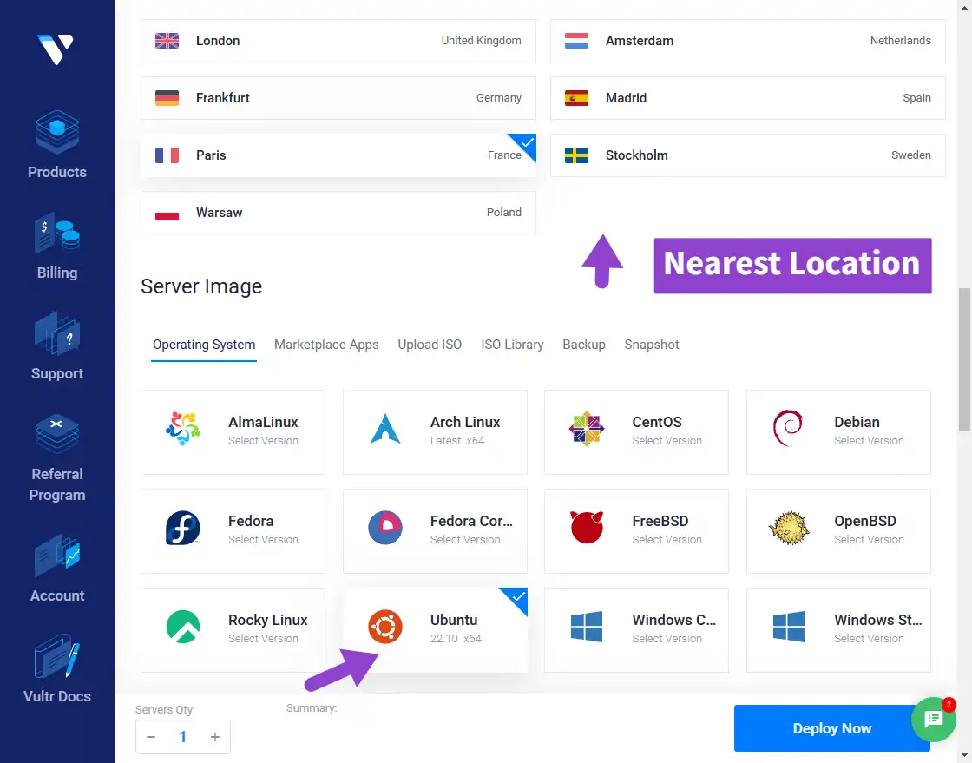Open the Products sidebar icon

click(57, 132)
